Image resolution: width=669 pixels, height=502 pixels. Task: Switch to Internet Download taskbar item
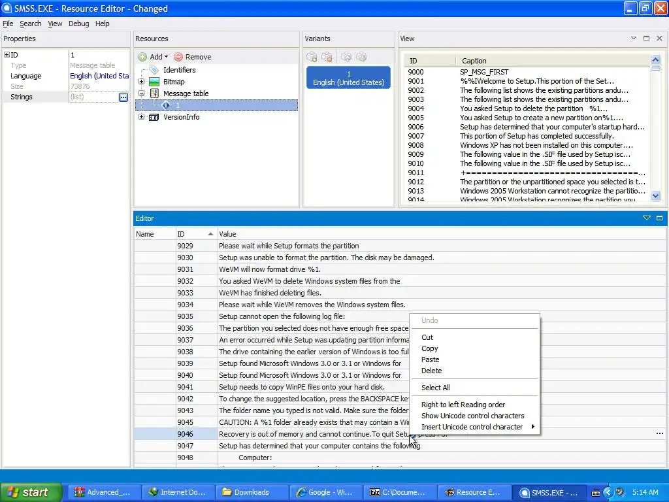coord(177,492)
